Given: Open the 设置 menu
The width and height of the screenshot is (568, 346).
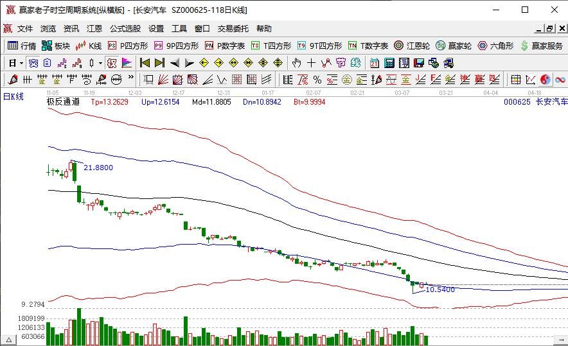Looking at the screenshot, I should click(156, 29).
